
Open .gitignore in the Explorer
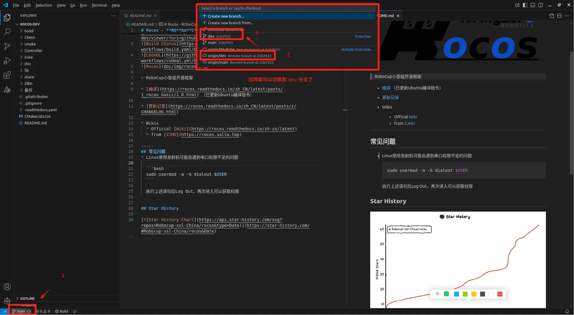tap(68, 103)
